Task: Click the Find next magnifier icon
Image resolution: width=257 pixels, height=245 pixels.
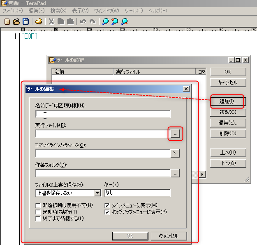Action: (x=125, y=21)
